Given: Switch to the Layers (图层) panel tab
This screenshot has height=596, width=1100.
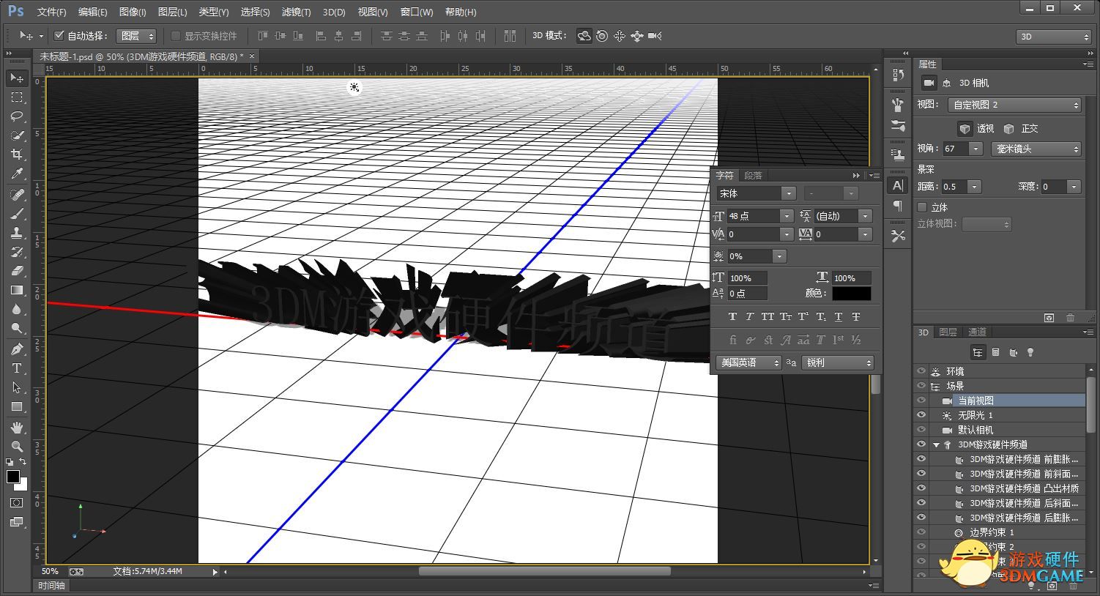Looking at the screenshot, I should 948,332.
